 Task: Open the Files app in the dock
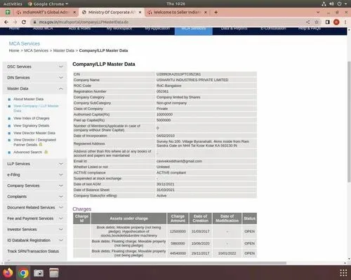point(54,273)
